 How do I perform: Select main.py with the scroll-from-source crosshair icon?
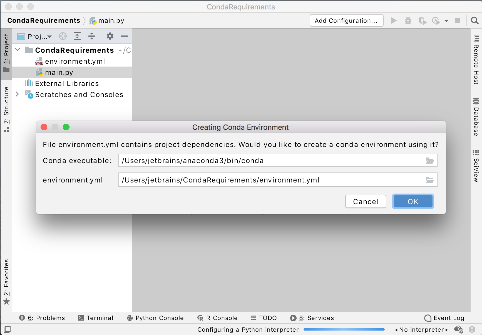pyautogui.click(x=63, y=36)
